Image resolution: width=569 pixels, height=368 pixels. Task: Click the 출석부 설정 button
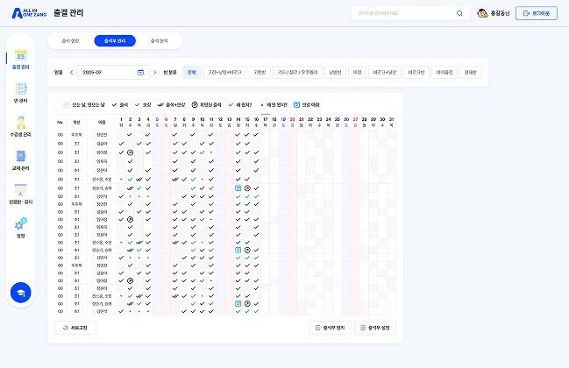coord(375,328)
